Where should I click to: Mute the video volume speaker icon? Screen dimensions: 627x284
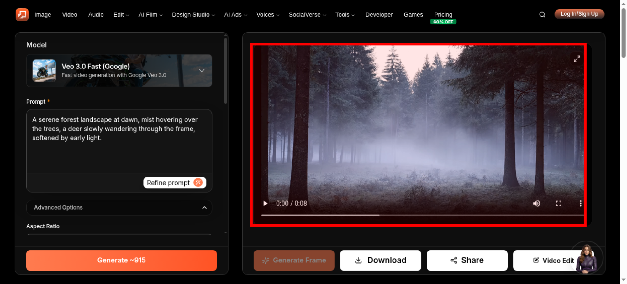point(536,203)
